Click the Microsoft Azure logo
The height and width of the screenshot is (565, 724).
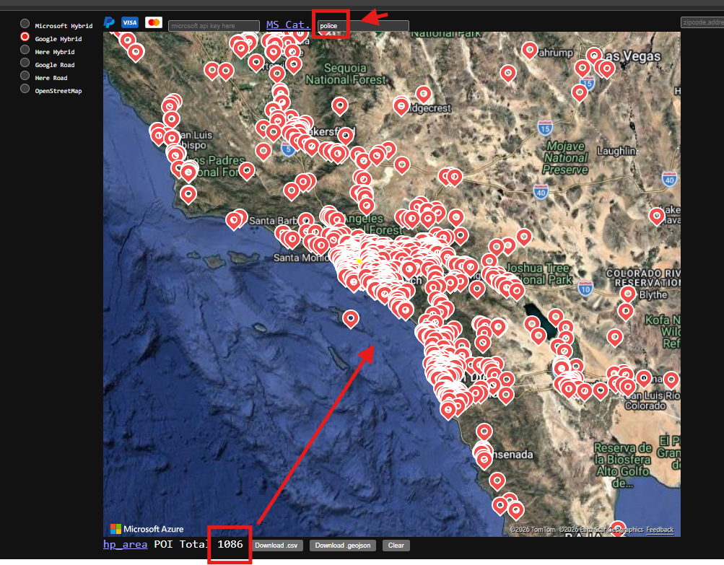pyautogui.click(x=147, y=529)
